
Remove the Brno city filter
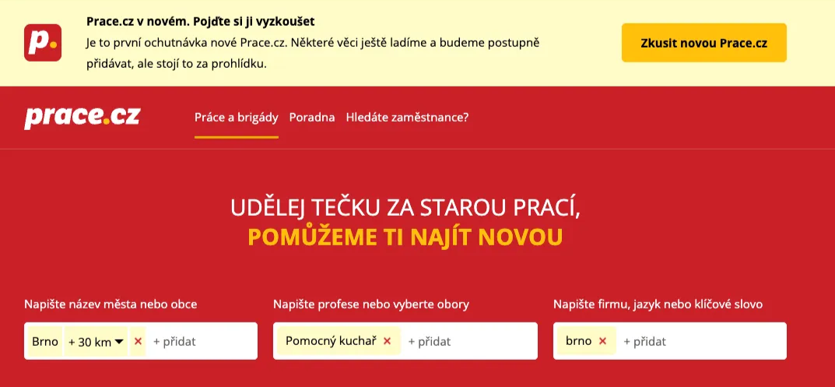coord(139,341)
